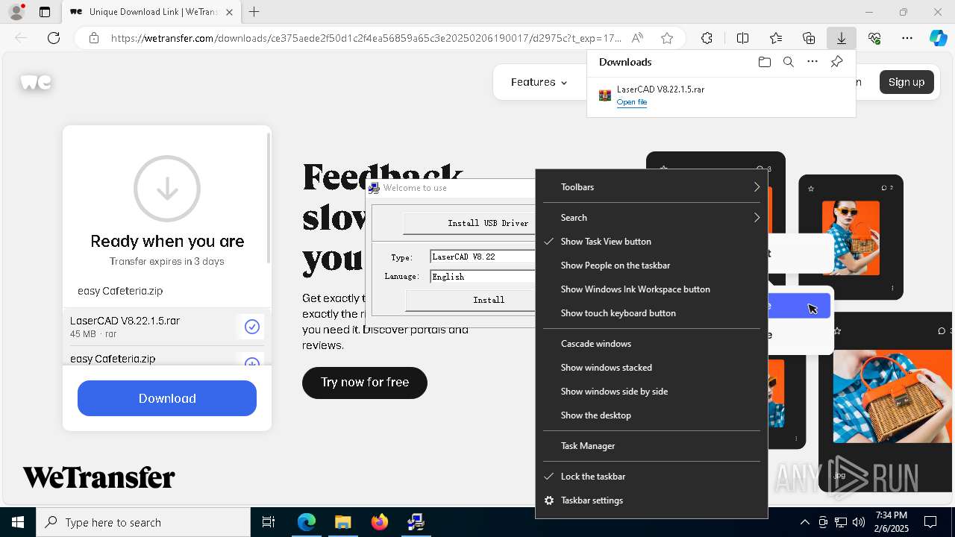Screen dimensions: 955x537
Task: Launch Microsoft Edge from the taskbar
Action: coord(307,522)
